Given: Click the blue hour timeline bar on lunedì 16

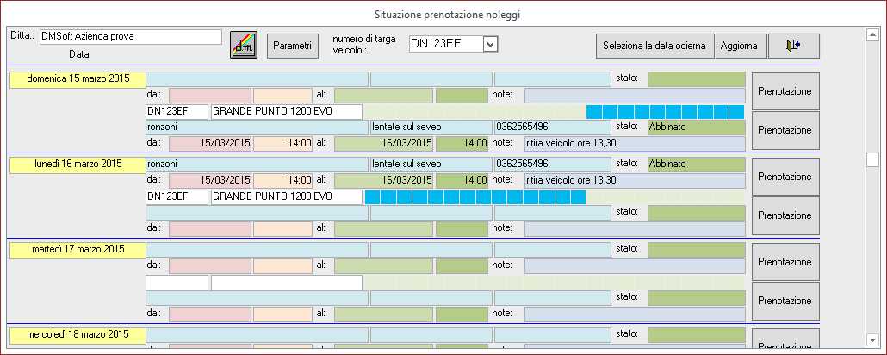Looking at the screenshot, I should pos(475,197).
